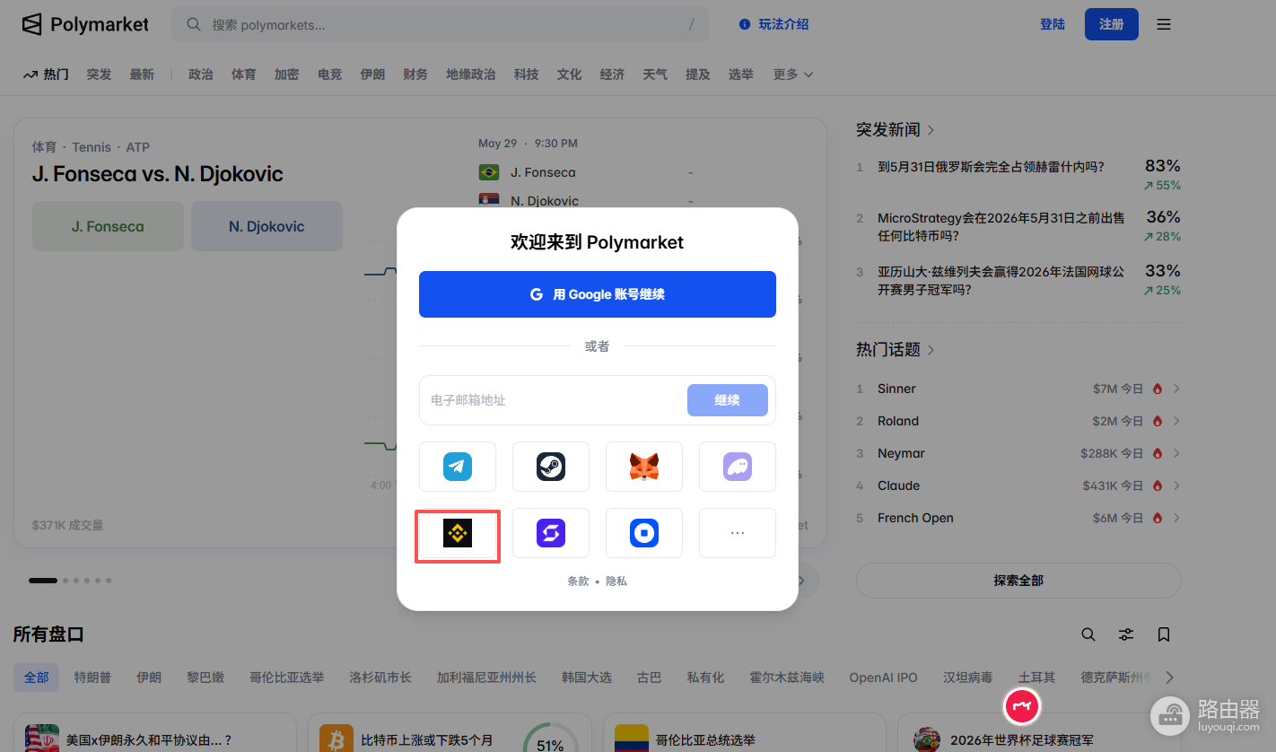Click search icon in the top search bar
Image resolution: width=1276 pixels, height=752 pixels.
pyautogui.click(x=194, y=24)
